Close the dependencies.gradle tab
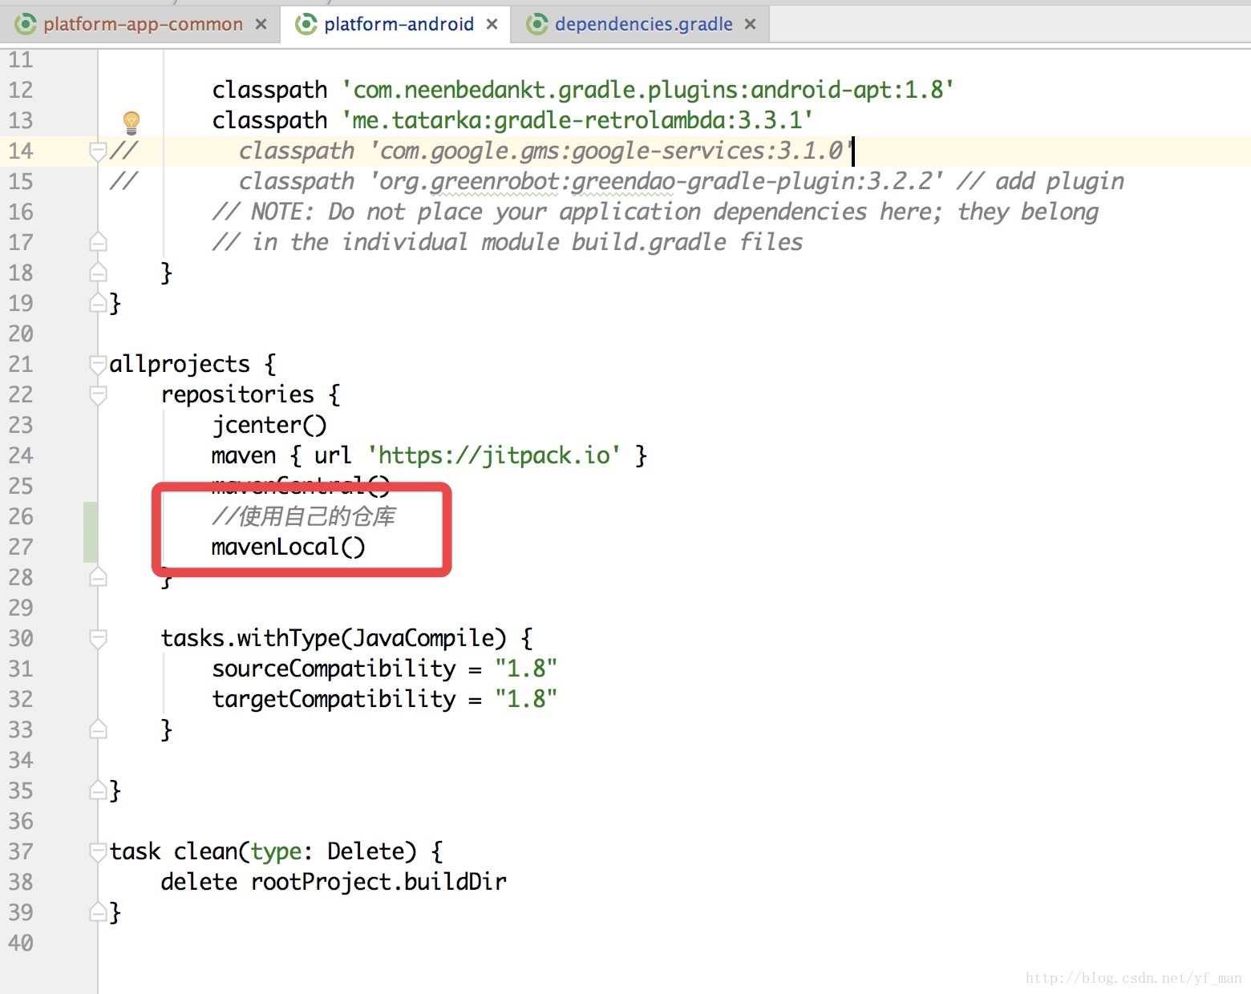 750,24
